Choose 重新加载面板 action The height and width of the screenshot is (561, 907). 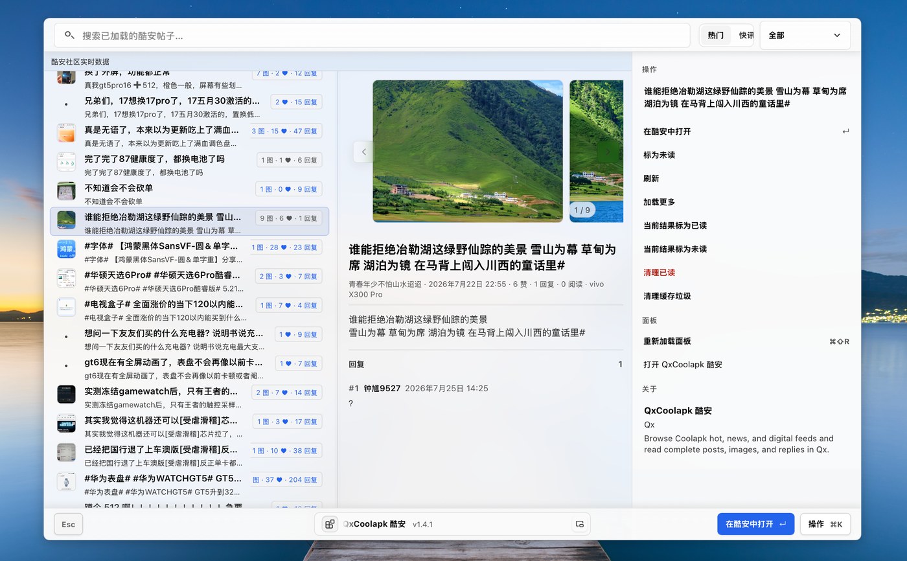tap(746, 341)
